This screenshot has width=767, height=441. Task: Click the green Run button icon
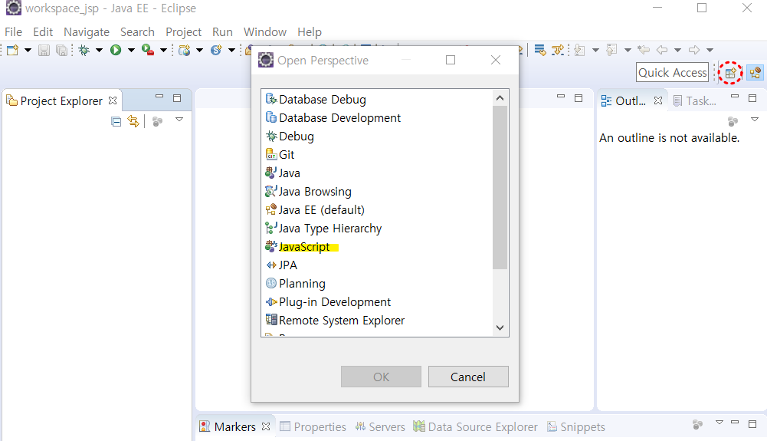tap(116, 50)
